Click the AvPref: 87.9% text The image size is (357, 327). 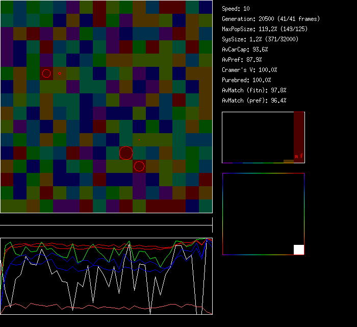click(x=242, y=60)
